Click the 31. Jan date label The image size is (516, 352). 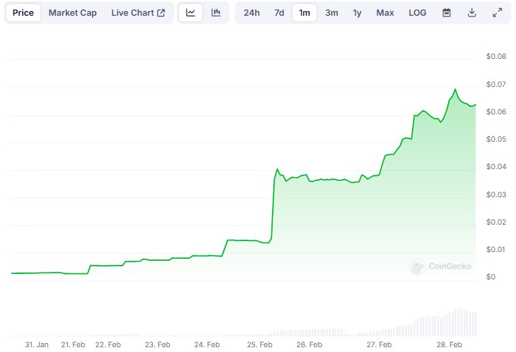[36, 344]
